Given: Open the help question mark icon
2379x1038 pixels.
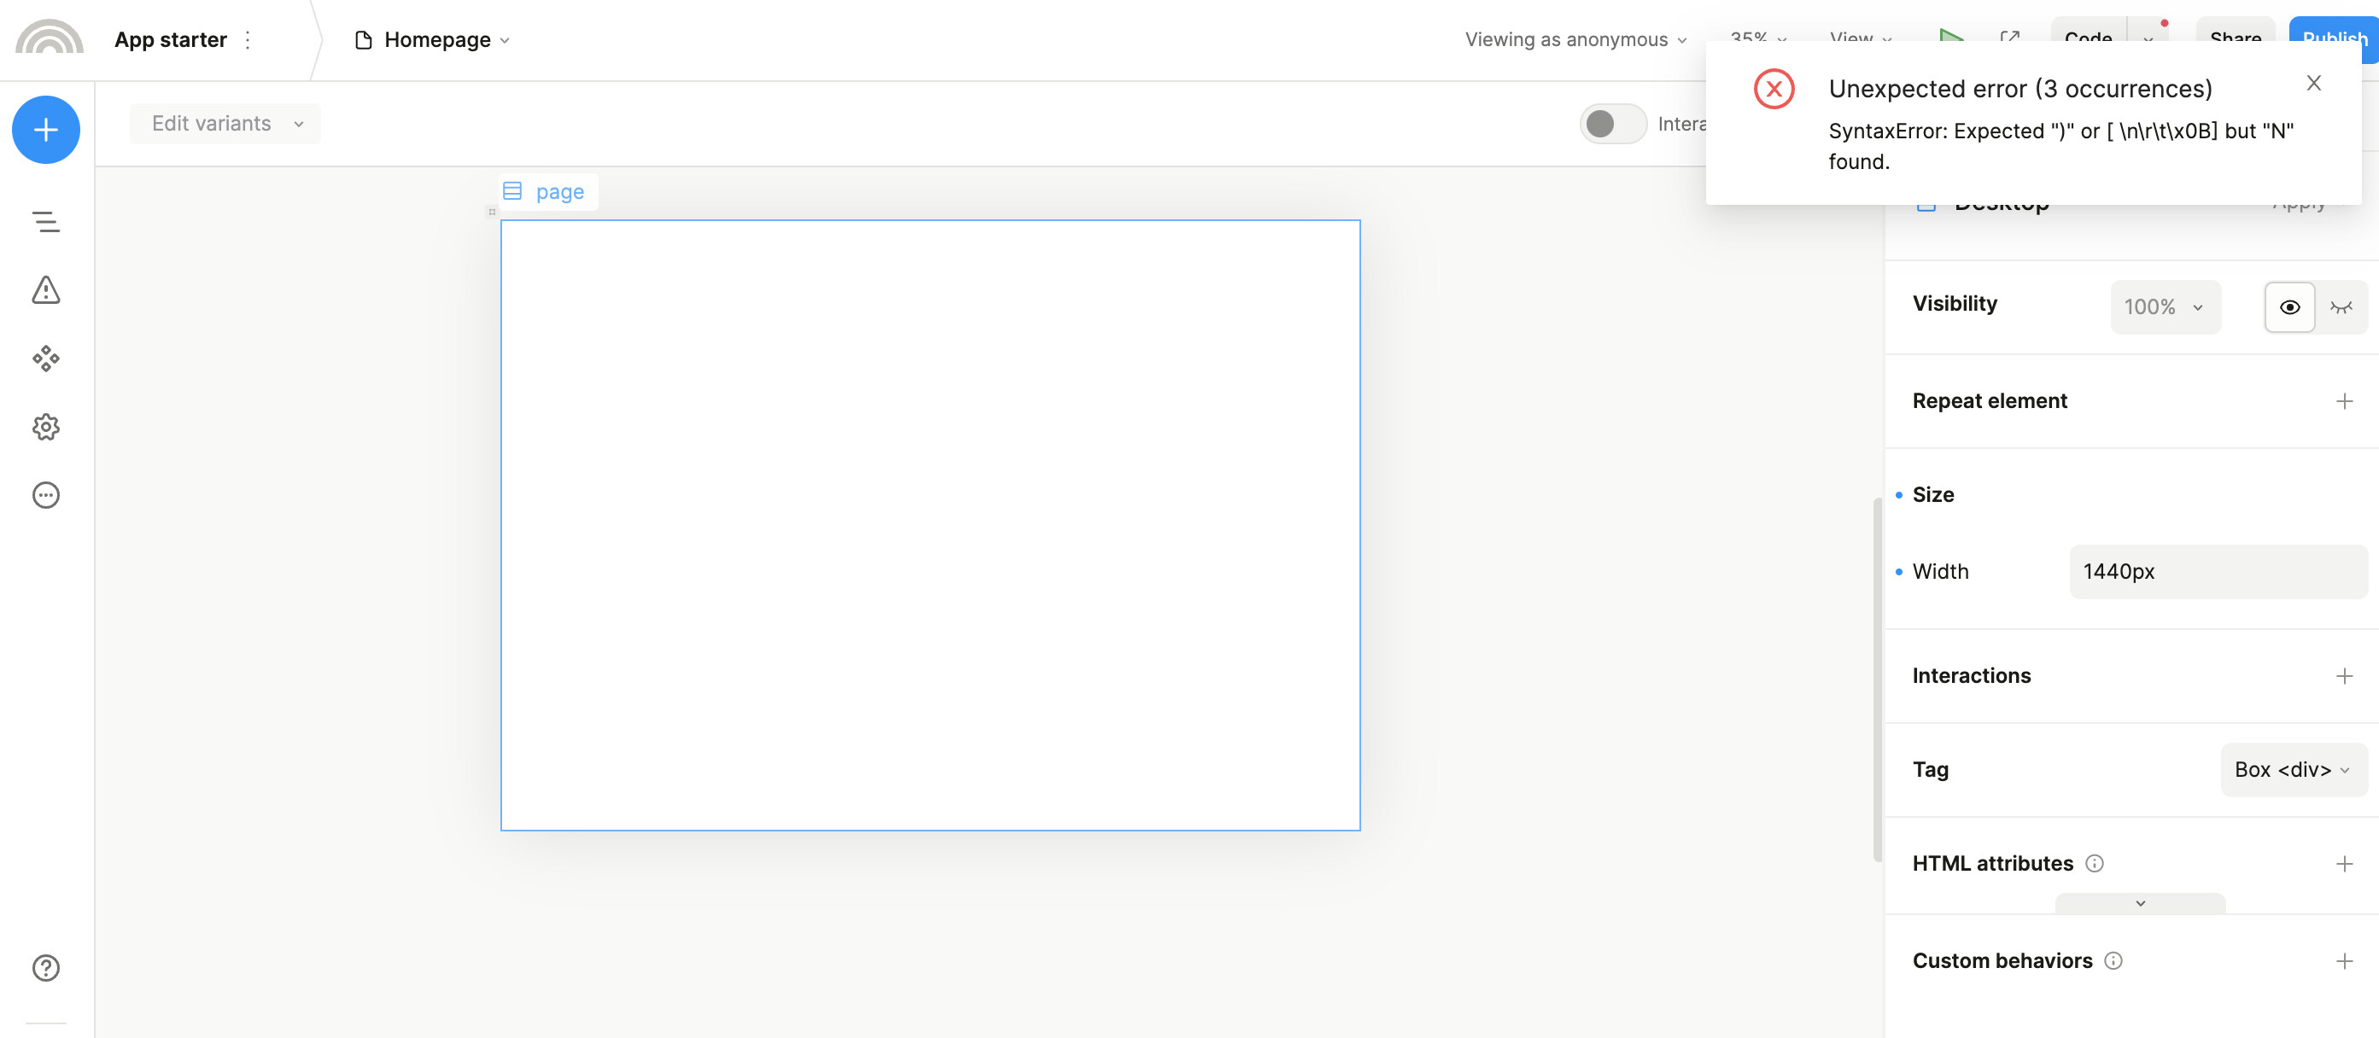Looking at the screenshot, I should coord(45,967).
